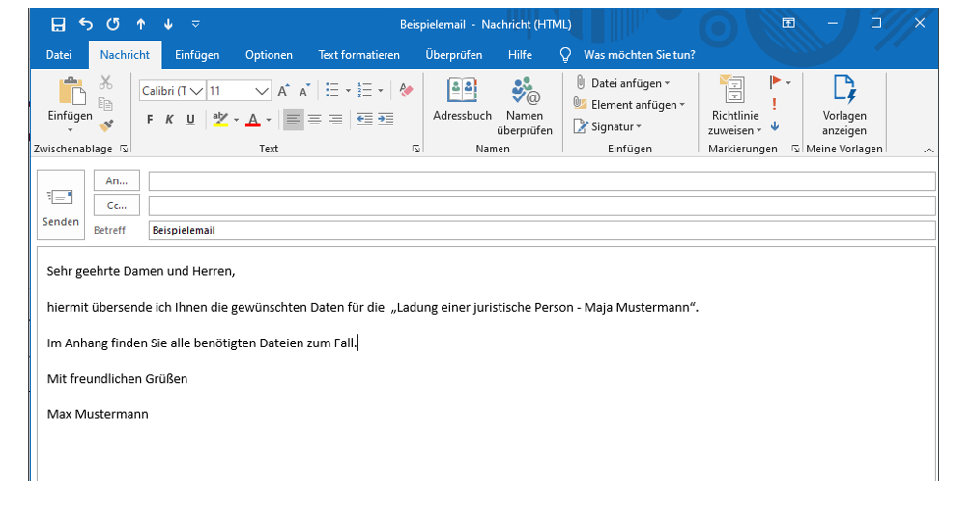Screen dimensions: 972x522
Task: Click the Format Painter brush icon
Action: (x=106, y=125)
